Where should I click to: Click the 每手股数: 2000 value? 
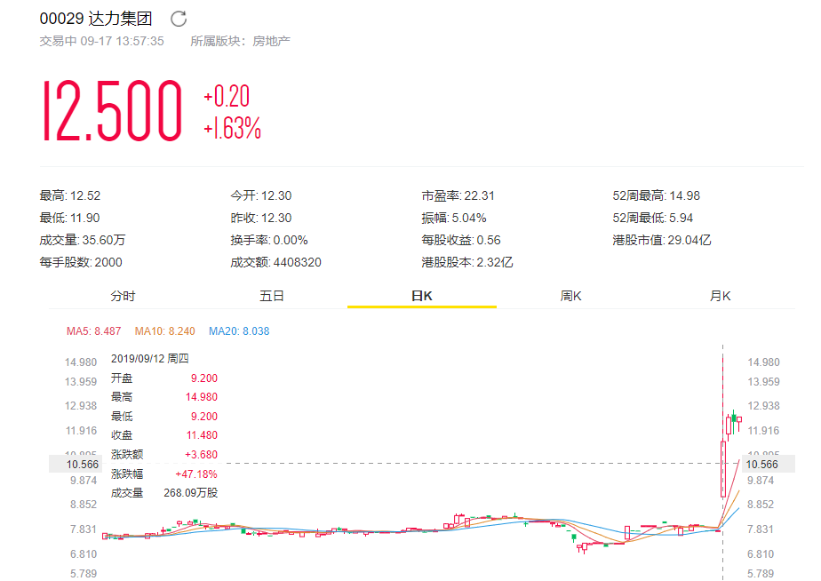coord(81,262)
